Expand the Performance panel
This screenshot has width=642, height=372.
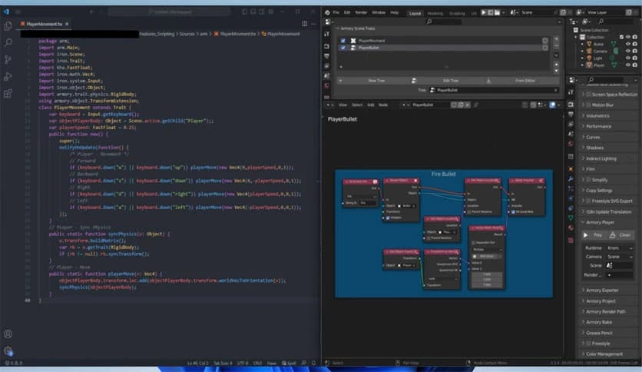583,126
